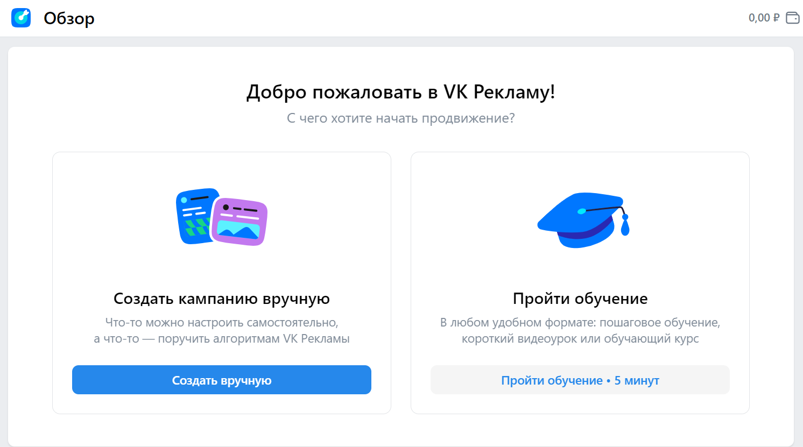The image size is (803, 447).
Task: Click the graduation cap illustration
Action: (x=583, y=220)
